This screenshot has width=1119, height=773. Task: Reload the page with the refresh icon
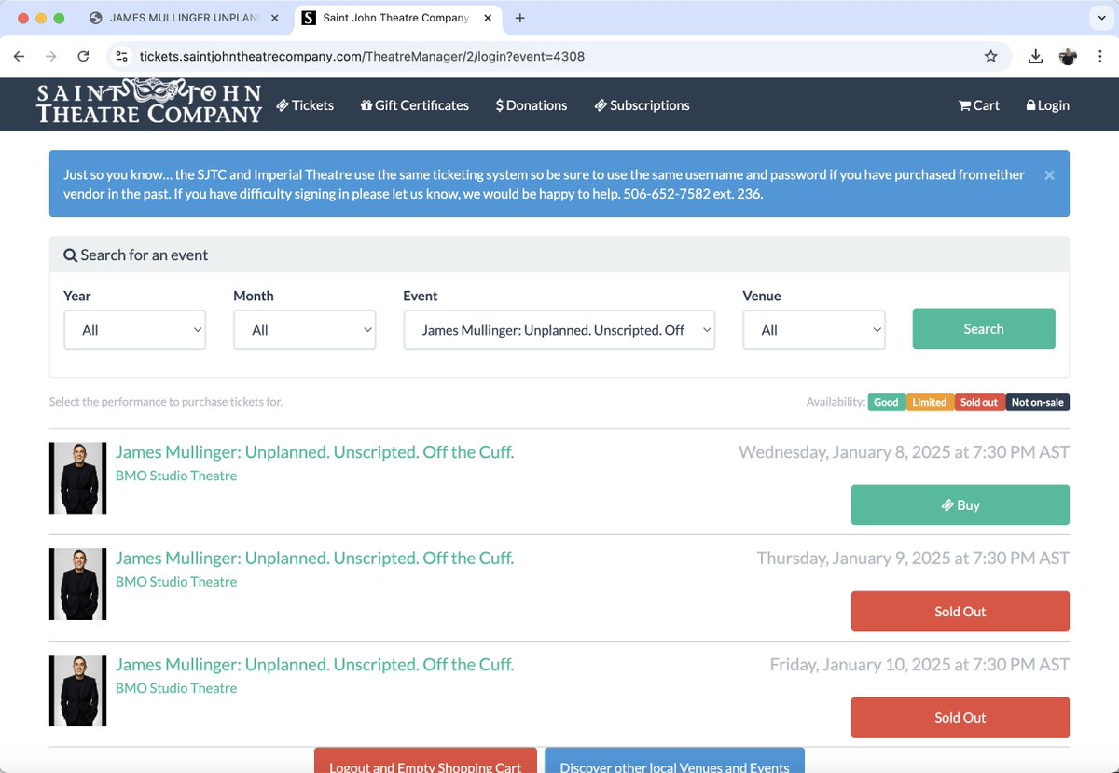pos(83,56)
